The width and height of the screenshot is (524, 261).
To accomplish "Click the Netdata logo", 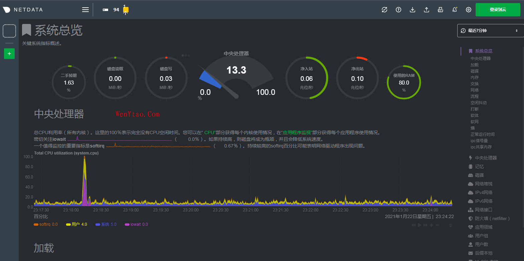I will pos(23,10).
